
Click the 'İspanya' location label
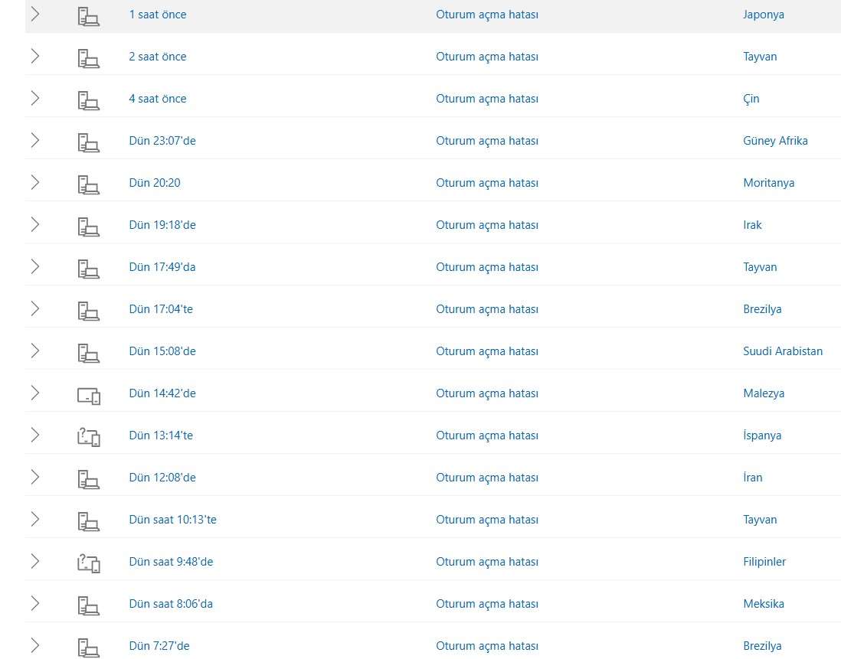(762, 435)
